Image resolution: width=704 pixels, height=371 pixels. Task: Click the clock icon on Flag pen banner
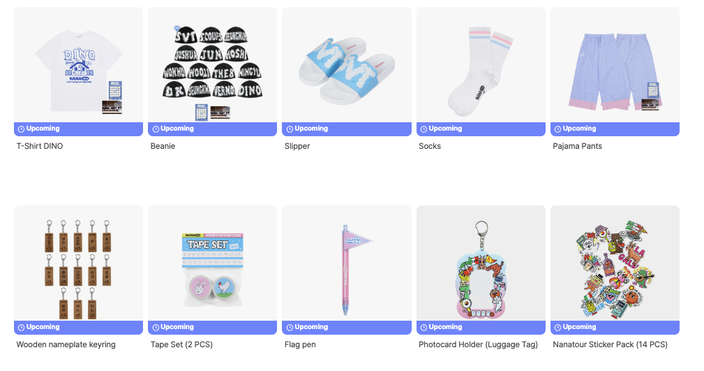[290, 328]
